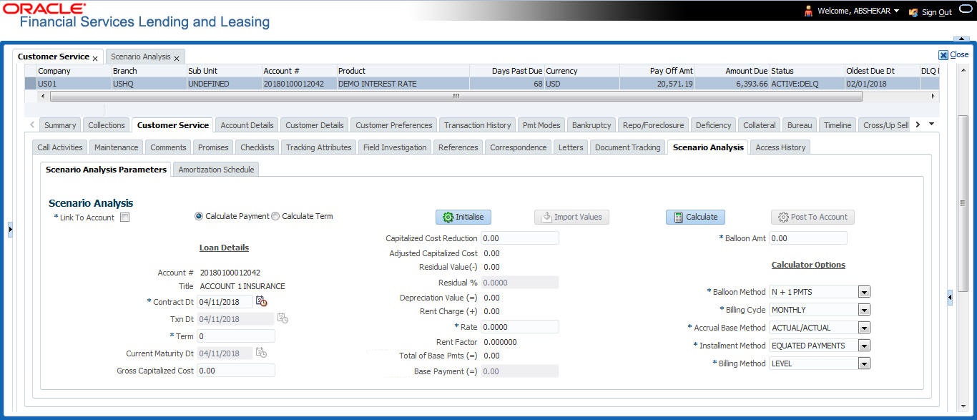This screenshot has width=977, height=420.
Task: Open the Call Activities tab
Action: [60, 147]
